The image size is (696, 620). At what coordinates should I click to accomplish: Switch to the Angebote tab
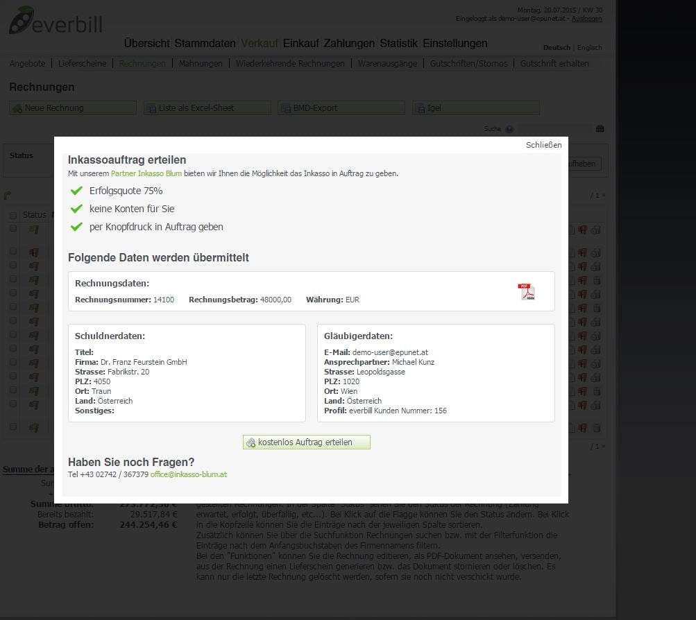pyautogui.click(x=27, y=63)
